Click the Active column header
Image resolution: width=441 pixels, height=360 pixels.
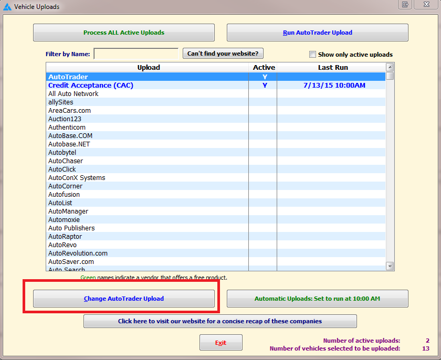pos(263,68)
